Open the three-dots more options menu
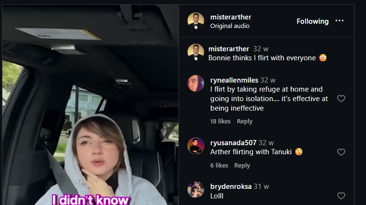Screen dimensions: 366x205 pyautogui.click(x=339, y=21)
